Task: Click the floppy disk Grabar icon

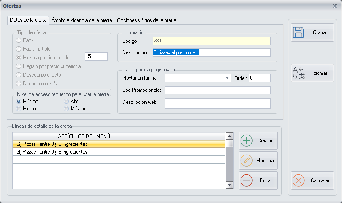Action: click(x=299, y=32)
